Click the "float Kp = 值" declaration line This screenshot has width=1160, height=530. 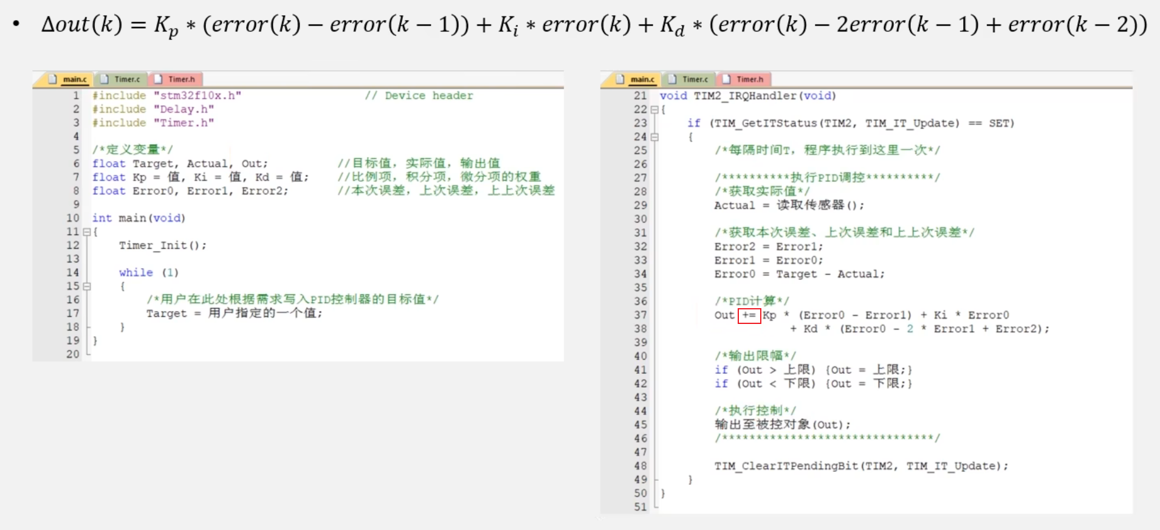[201, 177]
